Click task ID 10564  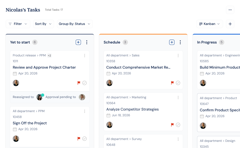point(111,103)
